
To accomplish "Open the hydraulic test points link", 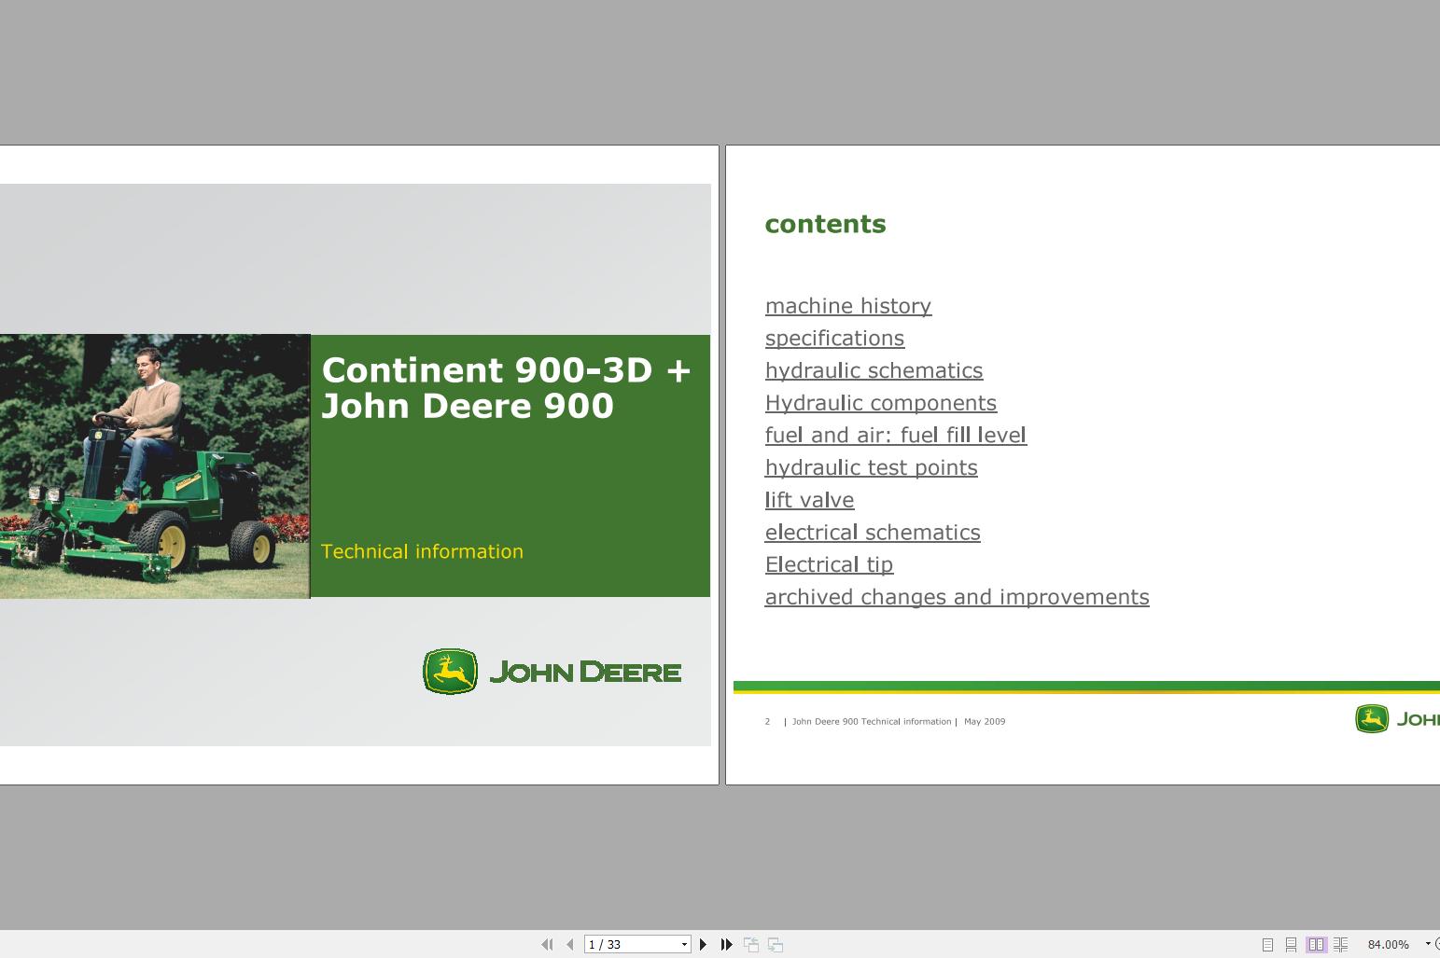I will 872,467.
